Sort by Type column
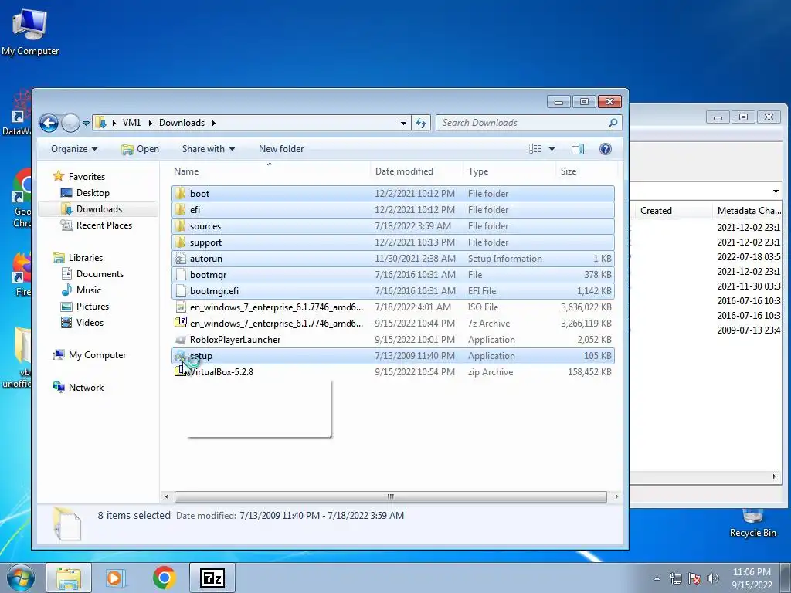The width and height of the screenshot is (791, 593). pos(509,171)
